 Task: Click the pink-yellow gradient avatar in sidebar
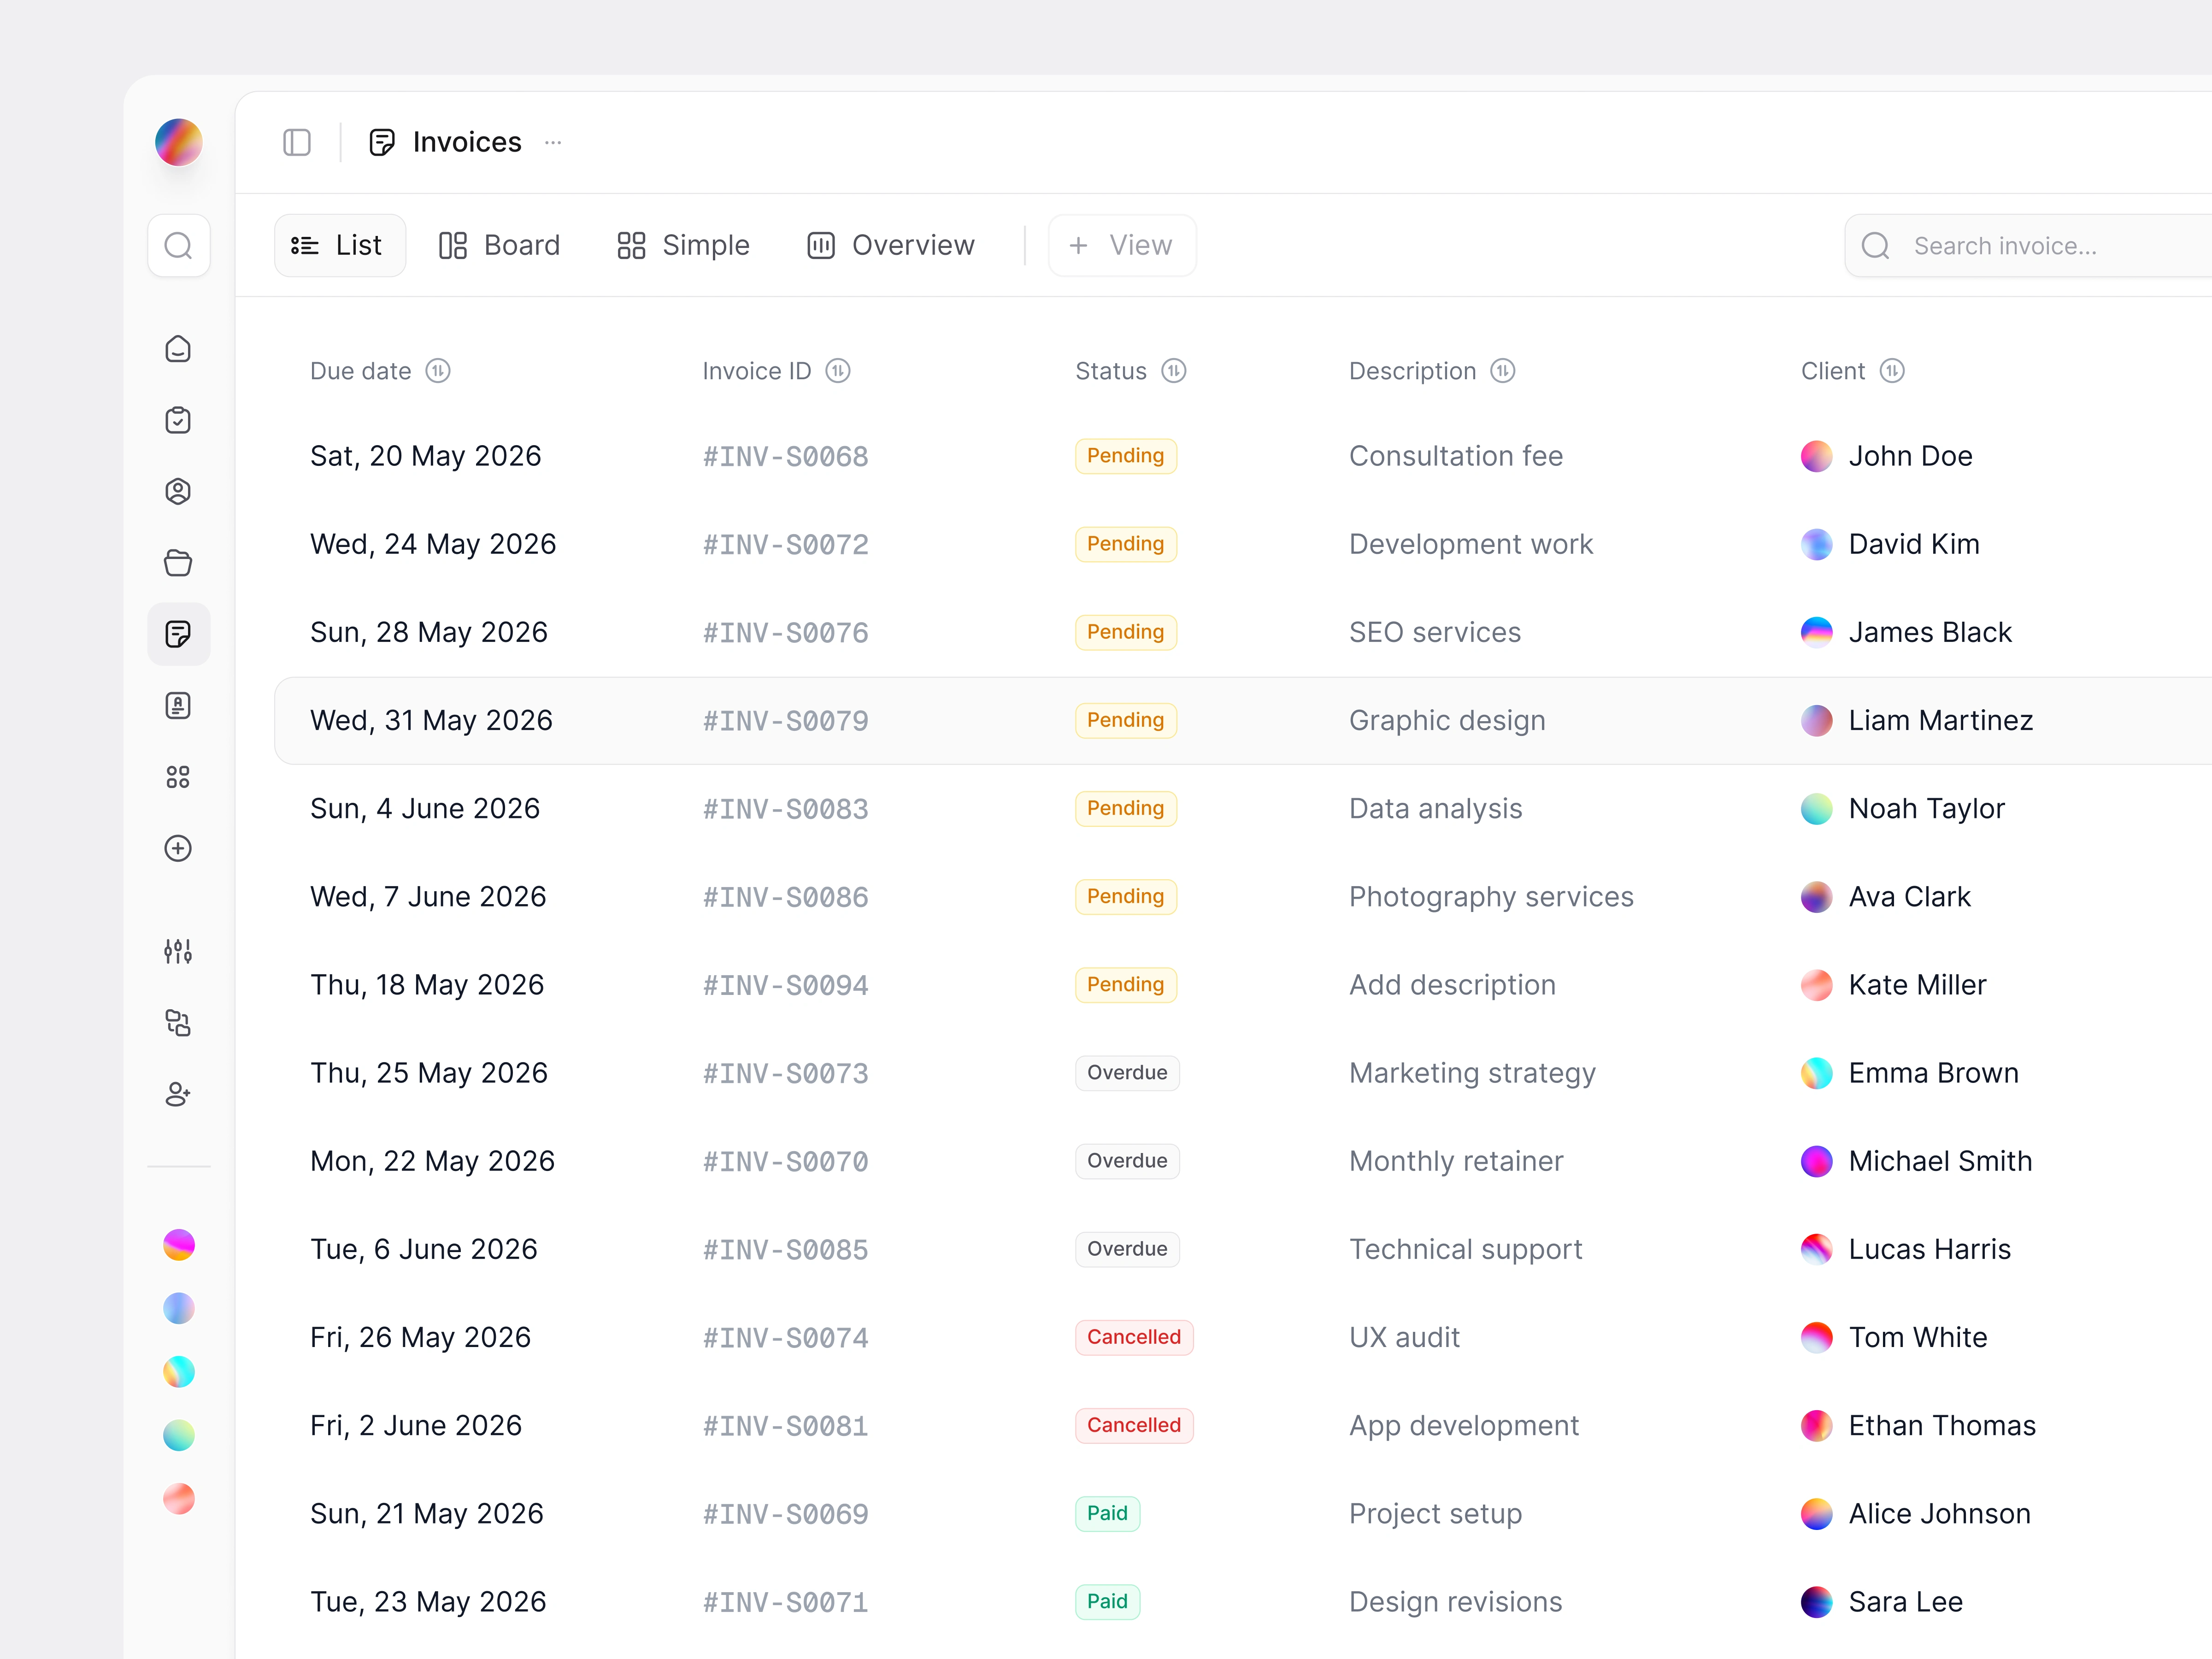[178, 1245]
